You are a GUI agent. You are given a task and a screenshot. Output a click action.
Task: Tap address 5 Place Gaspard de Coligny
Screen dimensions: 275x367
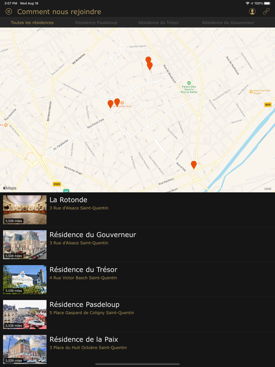point(92,313)
